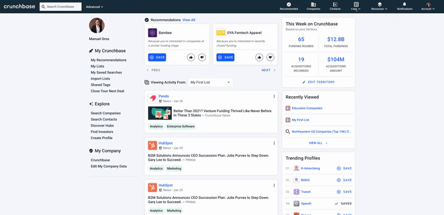Open Pendo post's three-dot menu
The height and width of the screenshot is (215, 444).
click(274, 96)
